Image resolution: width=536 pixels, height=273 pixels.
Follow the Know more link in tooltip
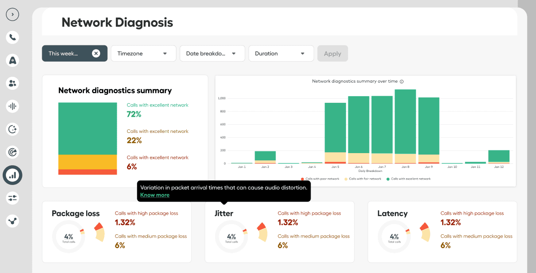tap(155, 195)
